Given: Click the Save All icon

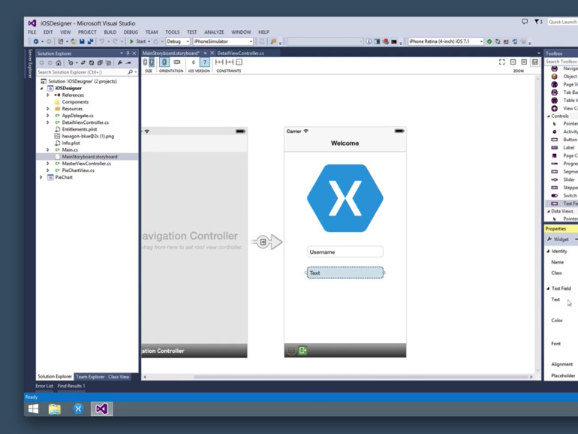Looking at the screenshot, I should [x=90, y=41].
